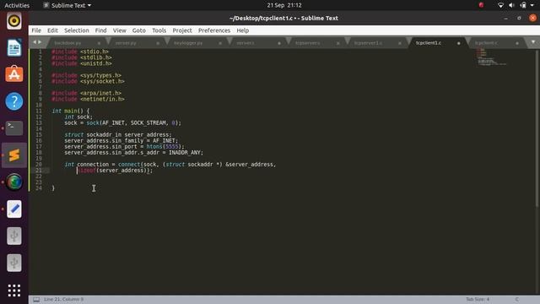Switch to the keylogger.py tab
The height and width of the screenshot is (304, 540).
pos(188,43)
